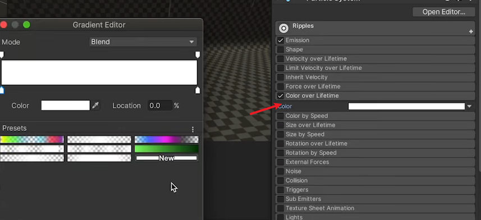This screenshot has height=220, width=481.
Task: Select the top-right alpha gradient marker
Action: pos(198,54)
